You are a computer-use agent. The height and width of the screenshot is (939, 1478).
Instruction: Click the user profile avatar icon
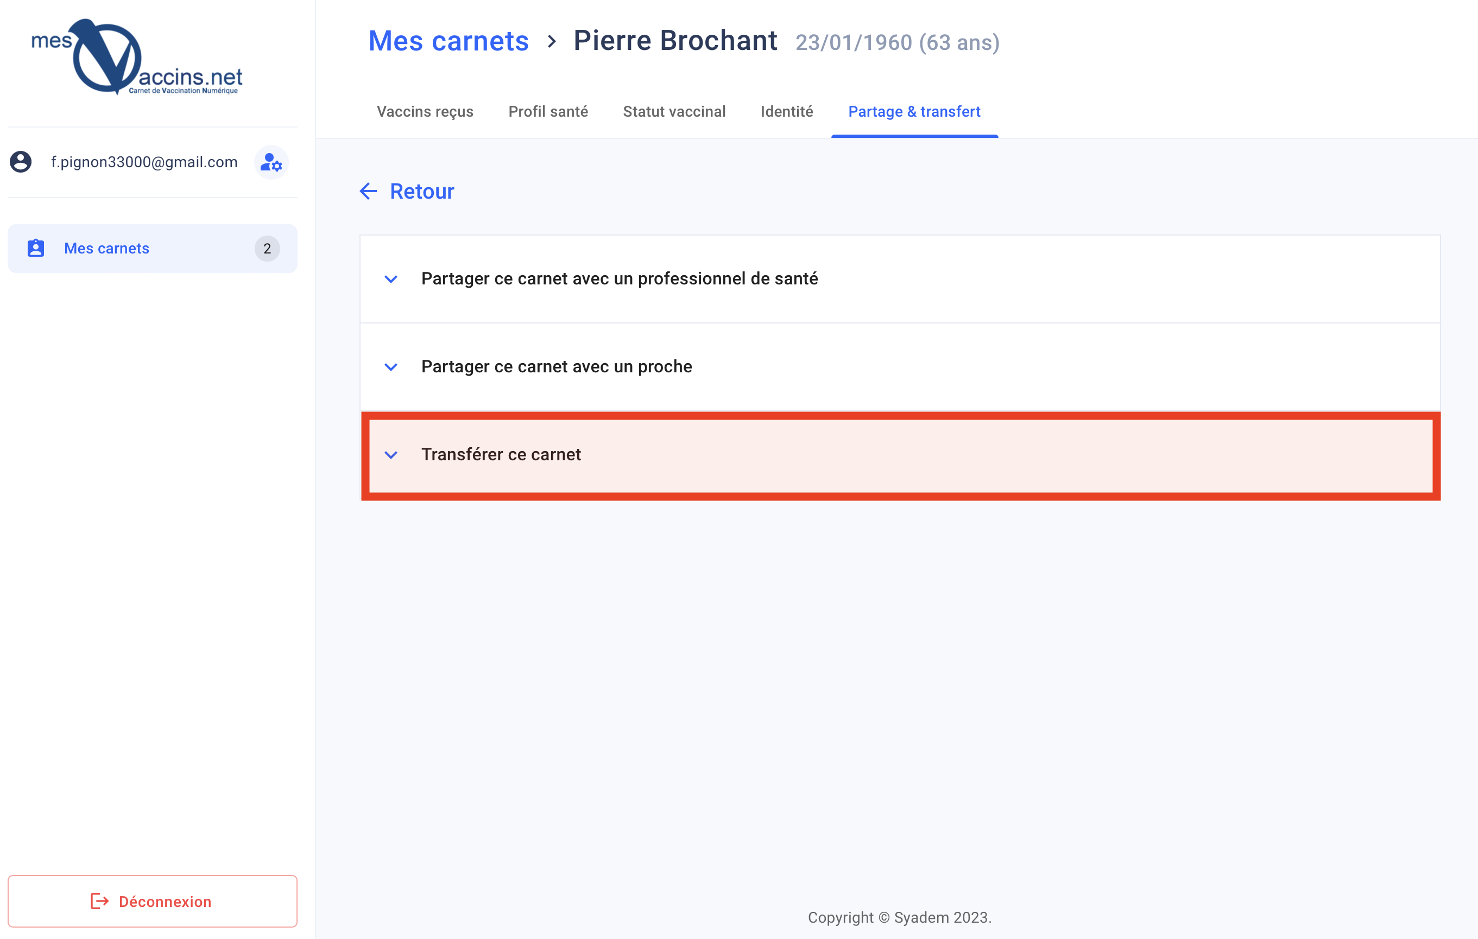point(21,162)
